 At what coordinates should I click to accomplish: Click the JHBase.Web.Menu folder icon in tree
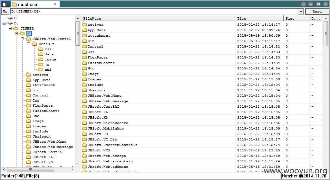coord(28,141)
